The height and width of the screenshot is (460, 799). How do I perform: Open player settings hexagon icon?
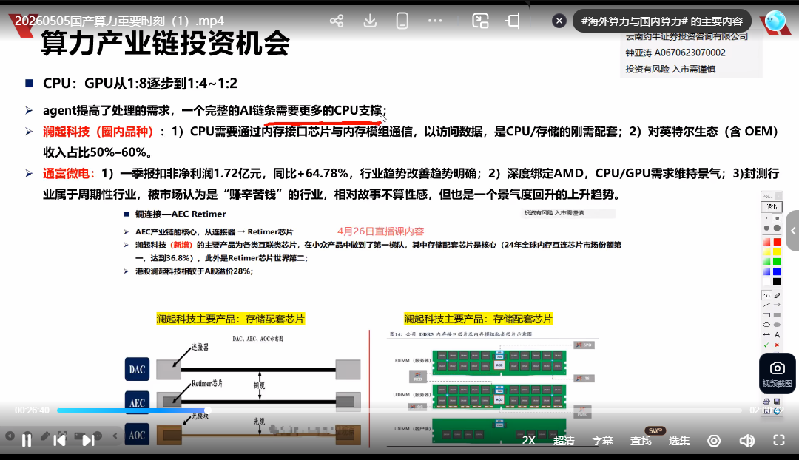[x=714, y=441]
